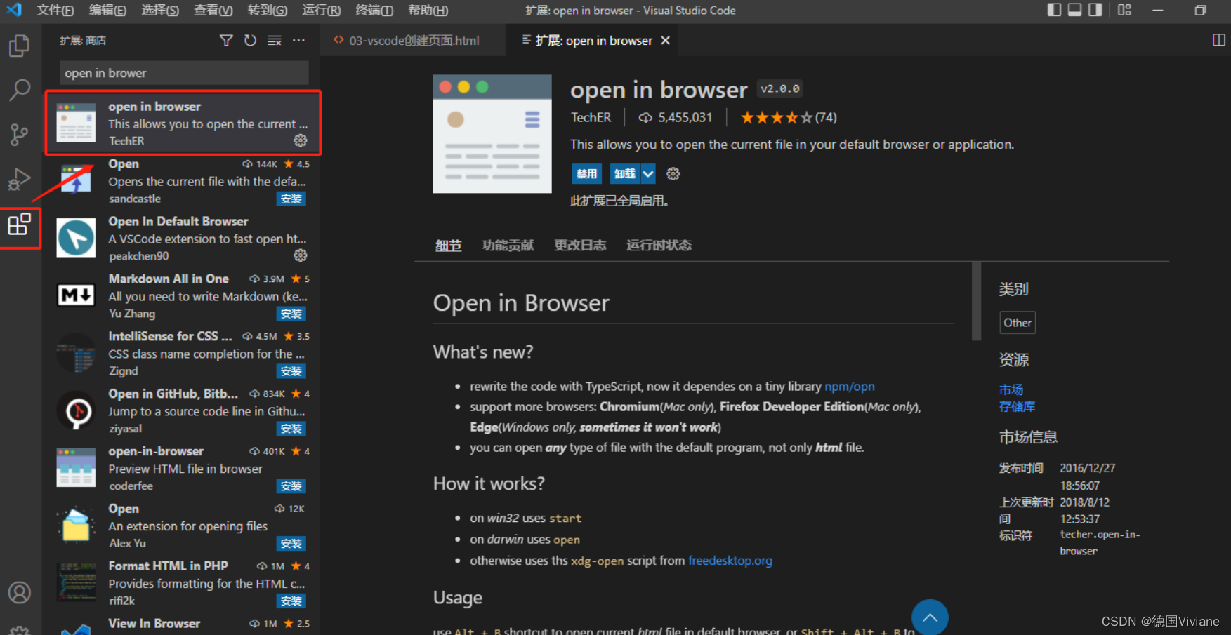Click the details pane vertical scrollbar

976,301
